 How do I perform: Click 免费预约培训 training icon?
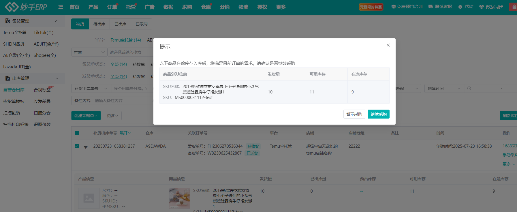pos(393,7)
